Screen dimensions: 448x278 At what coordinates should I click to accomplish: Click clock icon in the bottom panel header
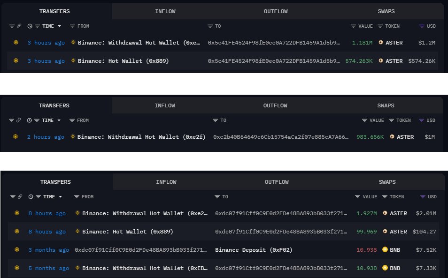tap(31, 197)
